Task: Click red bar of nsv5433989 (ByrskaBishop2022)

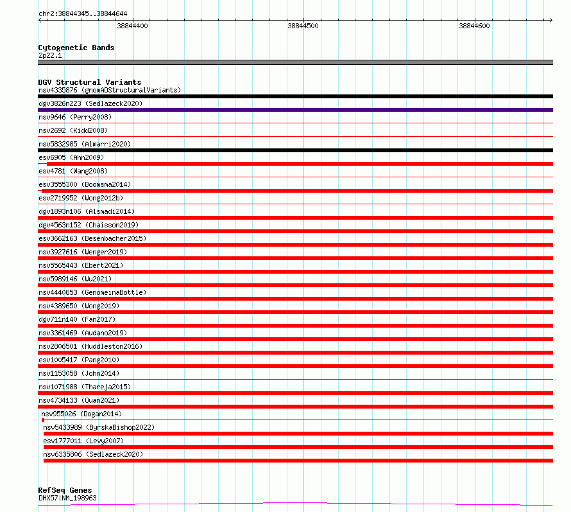Action: (x=298, y=434)
